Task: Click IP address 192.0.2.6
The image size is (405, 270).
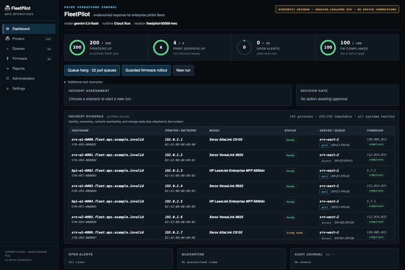Action: click(173, 217)
